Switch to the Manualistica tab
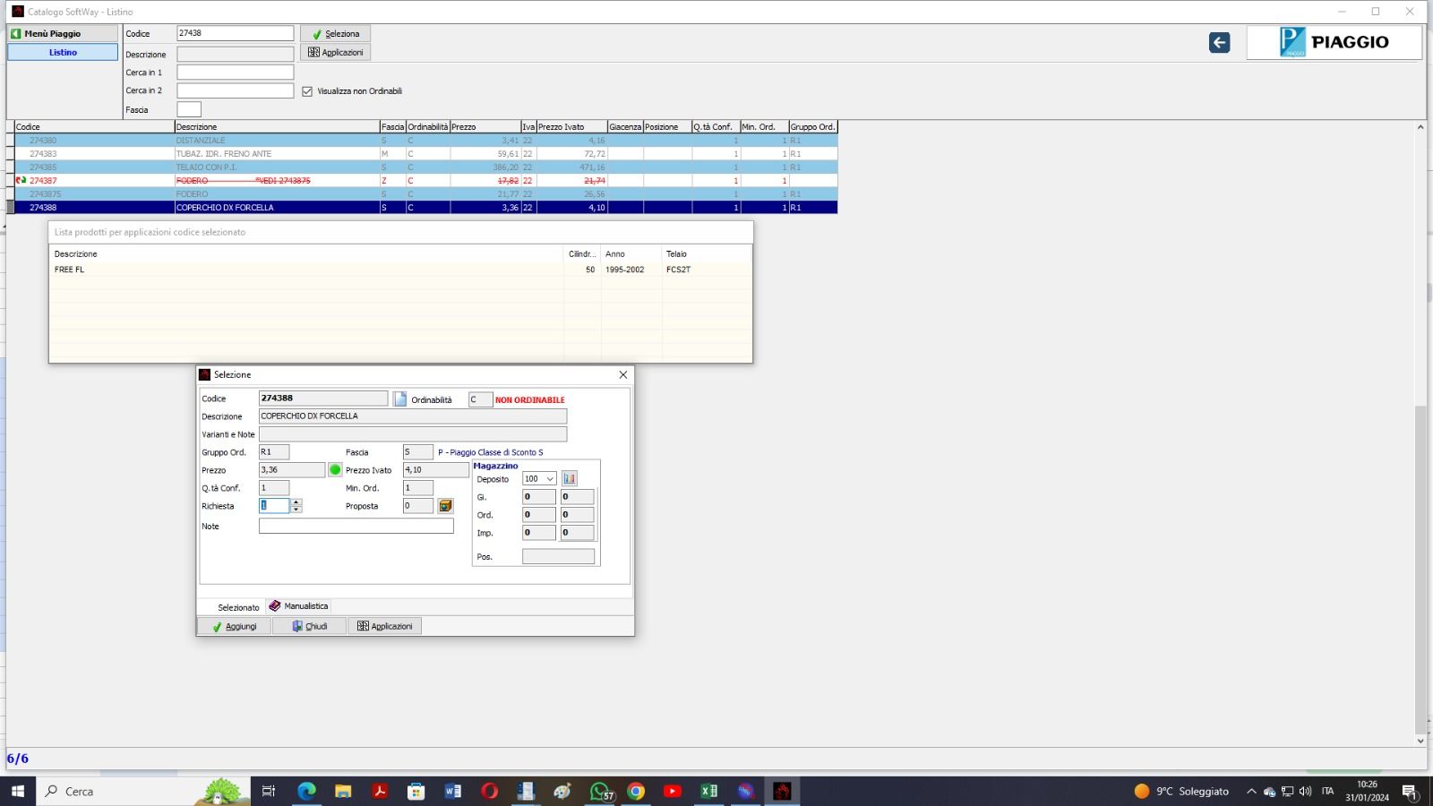1433x806 pixels. coord(299,606)
